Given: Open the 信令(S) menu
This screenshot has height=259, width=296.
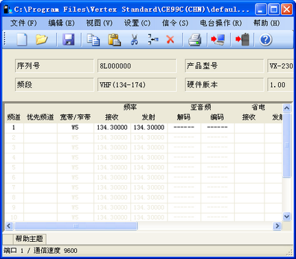Looking at the screenshot, I should point(175,23).
